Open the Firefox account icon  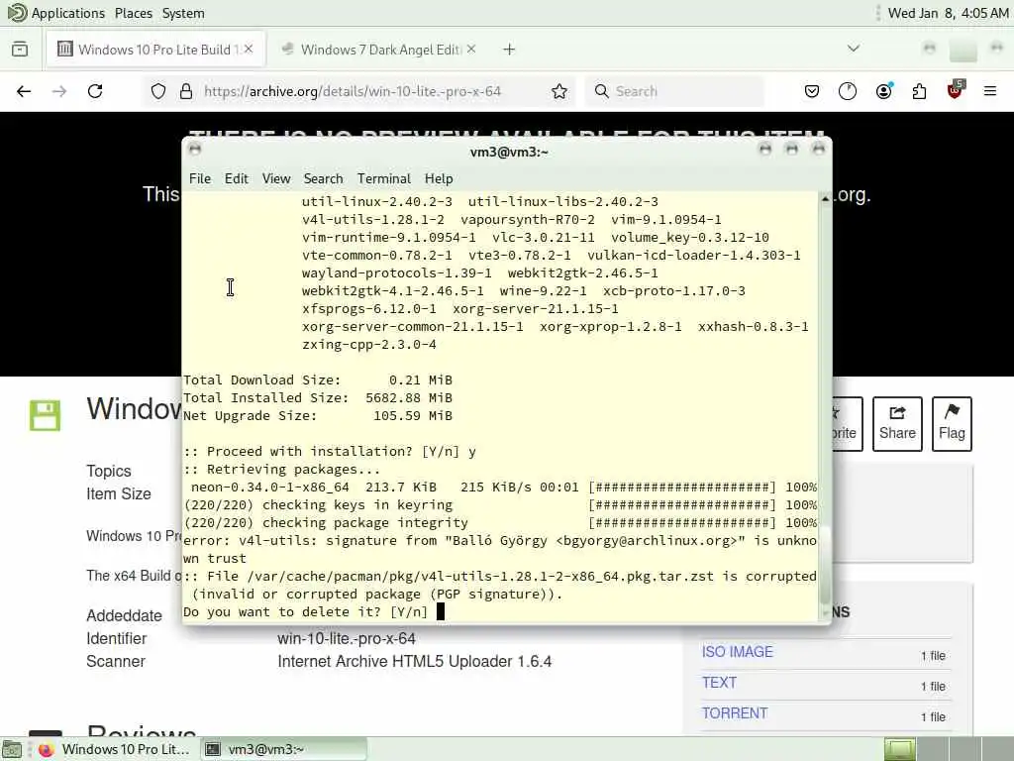tap(883, 91)
